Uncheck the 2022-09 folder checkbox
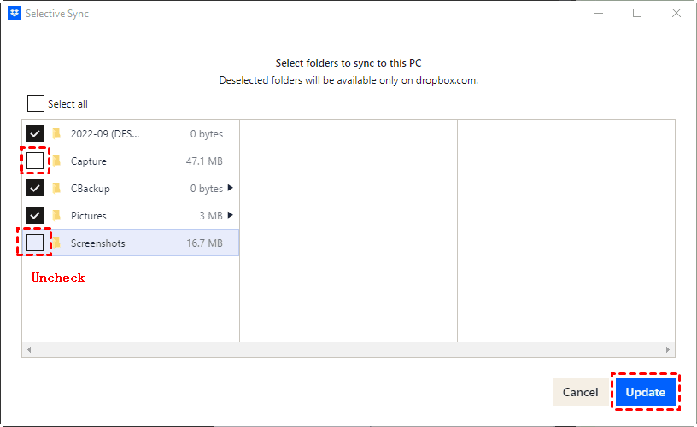The height and width of the screenshot is (427, 697). coord(35,133)
